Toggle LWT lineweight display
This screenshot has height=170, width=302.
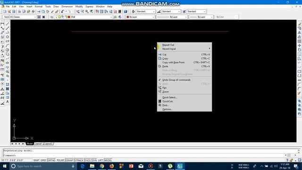[101, 161]
